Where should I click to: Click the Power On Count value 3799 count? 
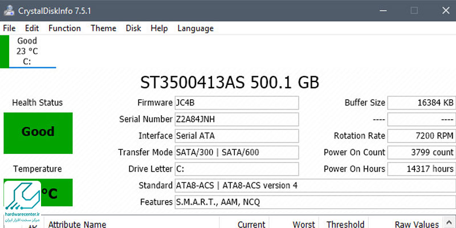(x=422, y=152)
